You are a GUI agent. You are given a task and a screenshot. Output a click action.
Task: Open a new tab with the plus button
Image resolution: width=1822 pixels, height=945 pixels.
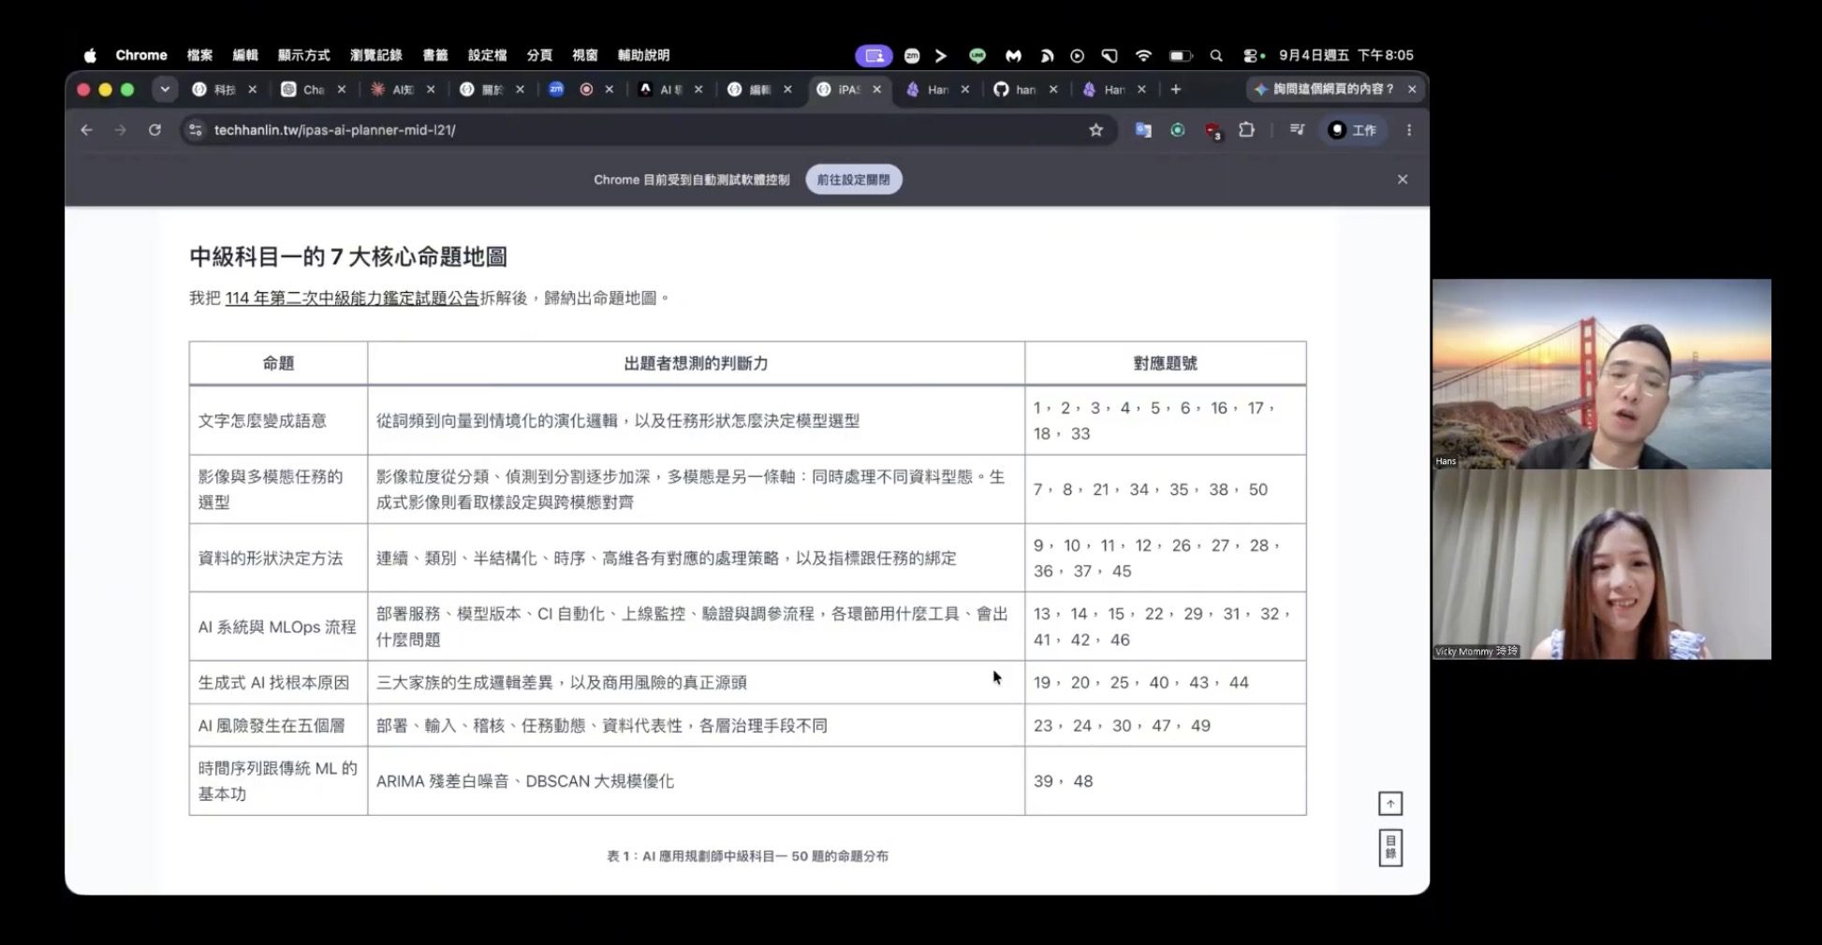pyautogui.click(x=1176, y=90)
